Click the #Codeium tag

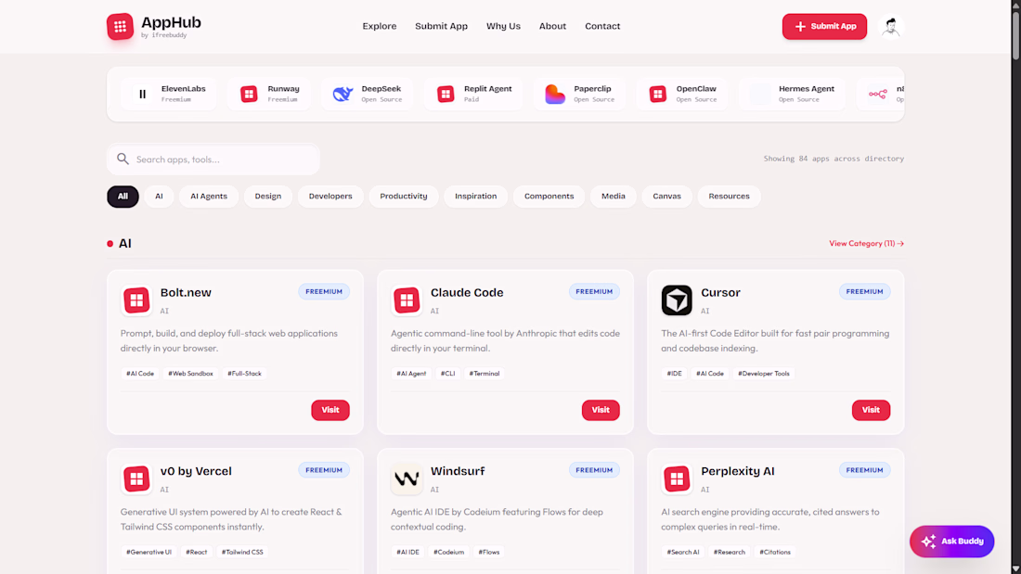pos(448,552)
